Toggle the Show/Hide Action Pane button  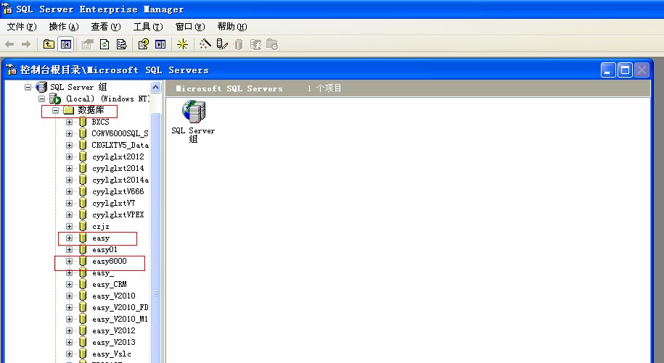tap(160, 44)
